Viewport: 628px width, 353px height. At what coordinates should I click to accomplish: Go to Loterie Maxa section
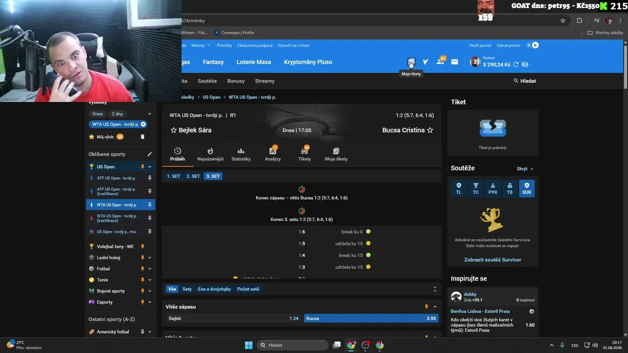(254, 62)
